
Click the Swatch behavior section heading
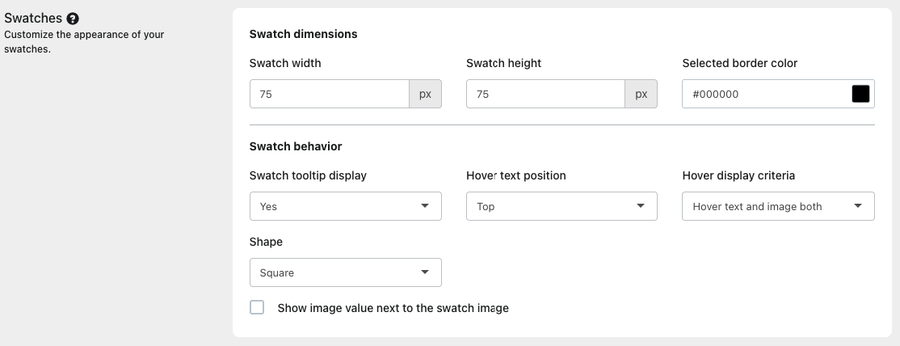tap(296, 146)
